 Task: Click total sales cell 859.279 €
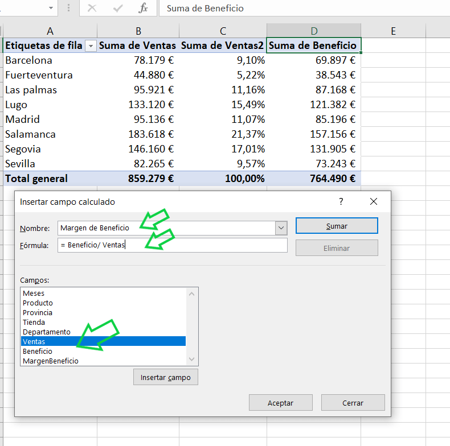click(x=138, y=179)
